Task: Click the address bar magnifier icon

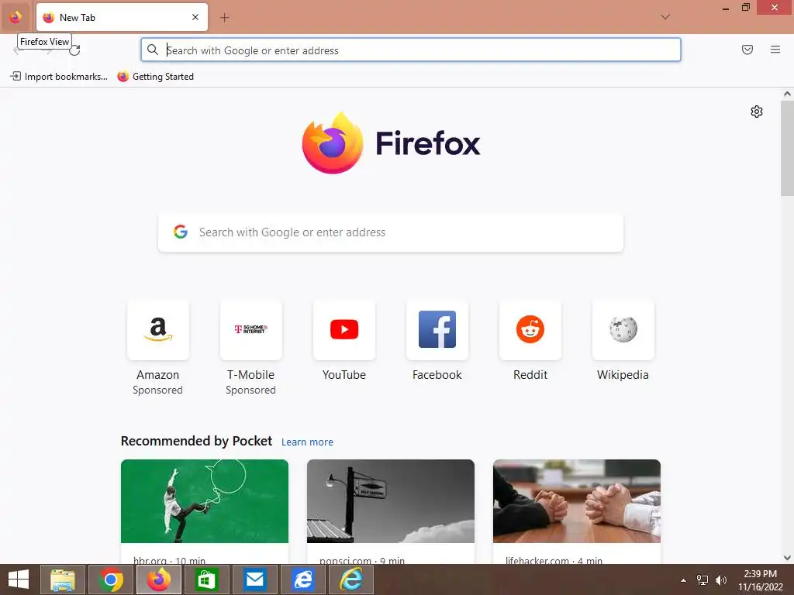Action: (x=153, y=50)
